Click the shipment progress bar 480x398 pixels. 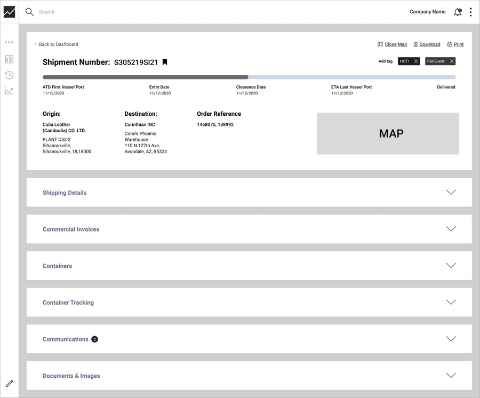tap(249, 77)
